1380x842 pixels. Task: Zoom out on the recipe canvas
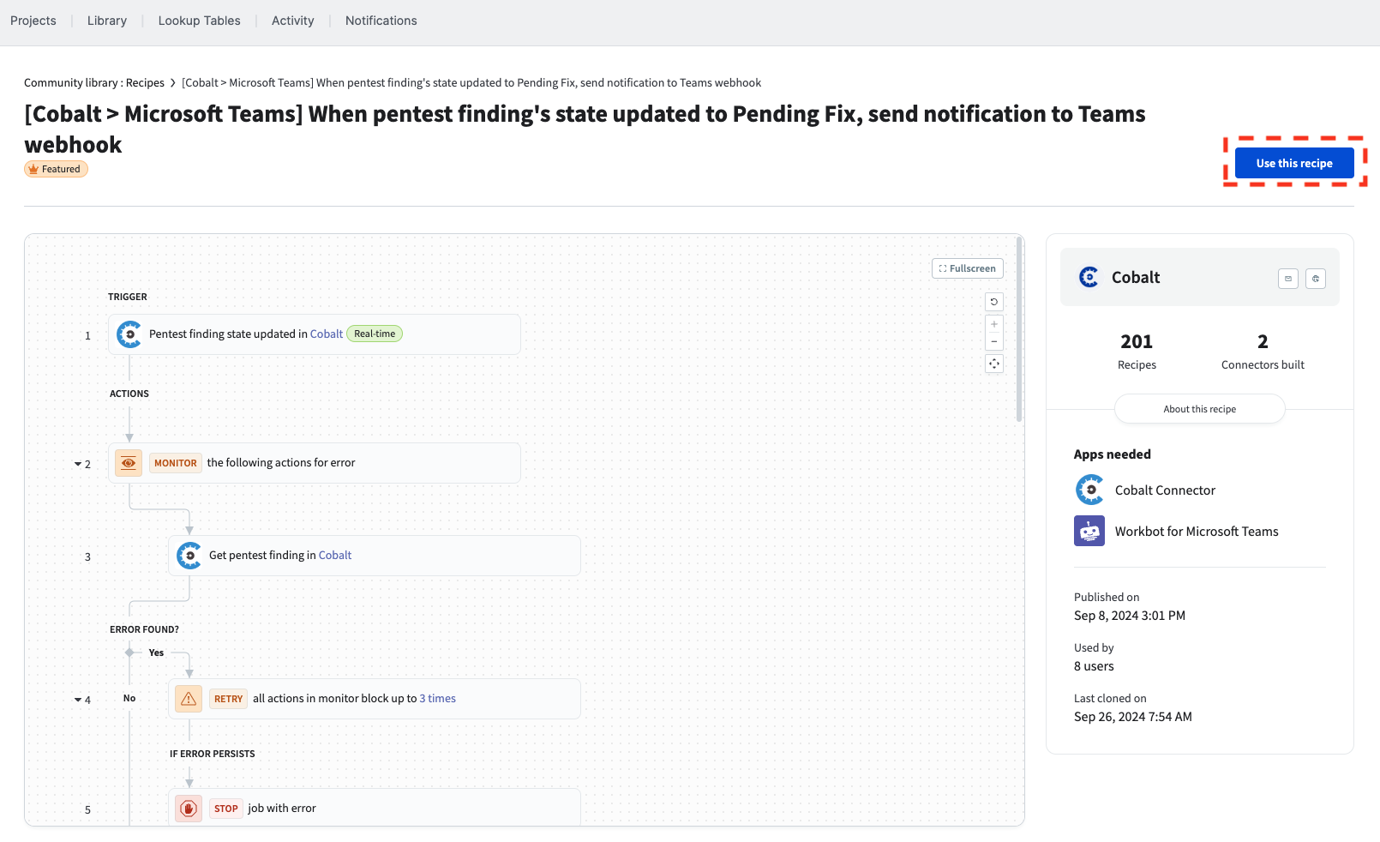click(994, 341)
